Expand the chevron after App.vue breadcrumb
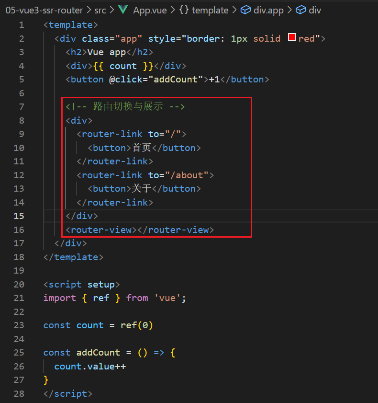 point(173,10)
